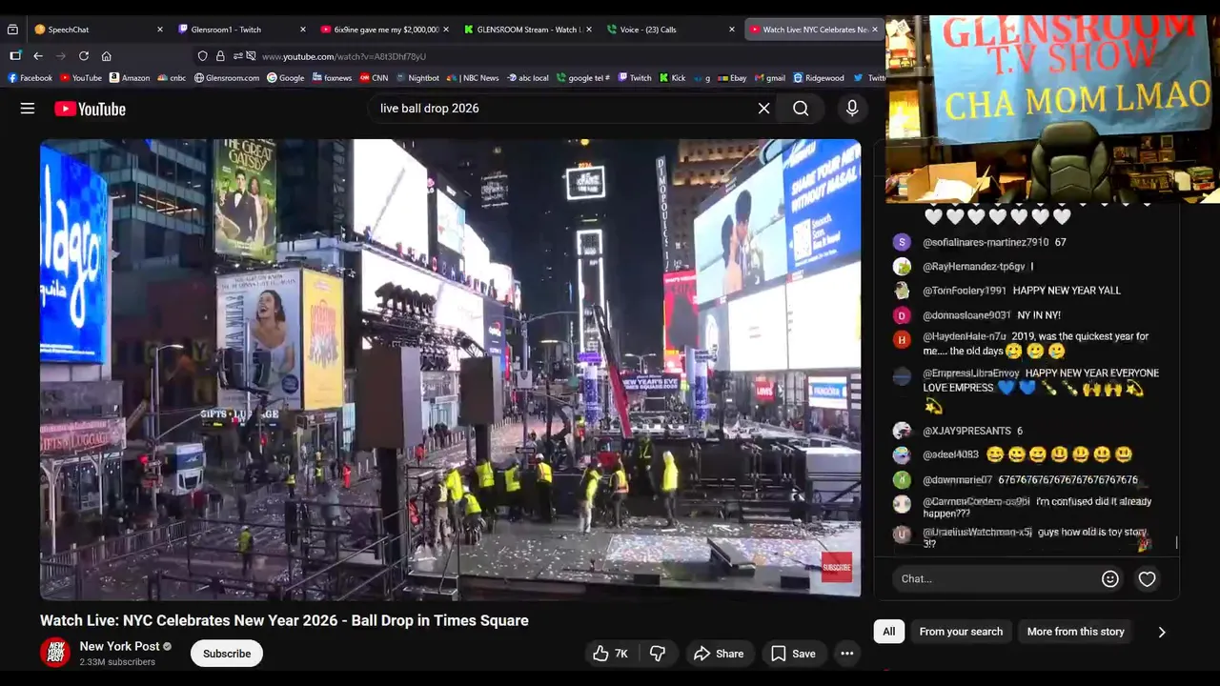Image resolution: width=1220 pixels, height=686 pixels.
Task: Click chat user @dawnmarie07
Action: click(958, 480)
